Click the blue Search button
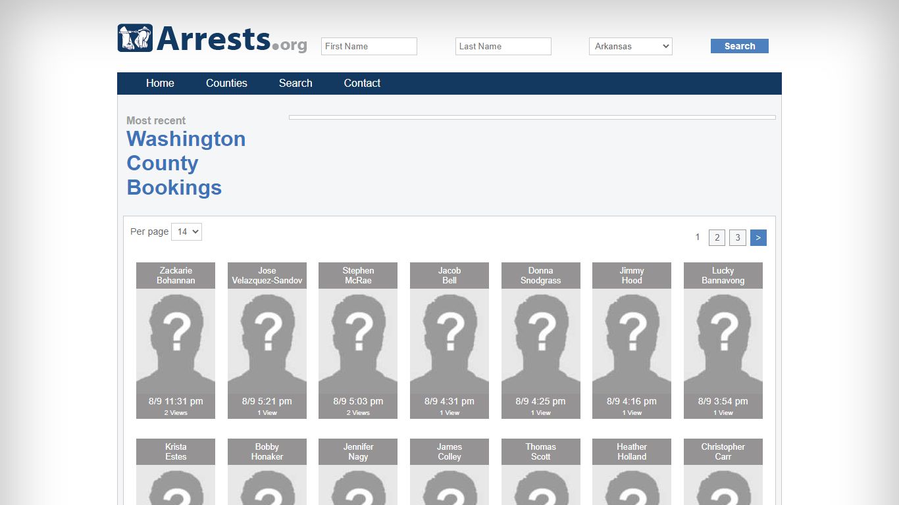899x505 pixels. (x=740, y=46)
